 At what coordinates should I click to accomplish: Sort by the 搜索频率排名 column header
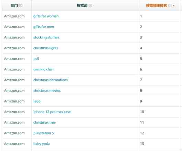pyautogui.click(x=156, y=5)
